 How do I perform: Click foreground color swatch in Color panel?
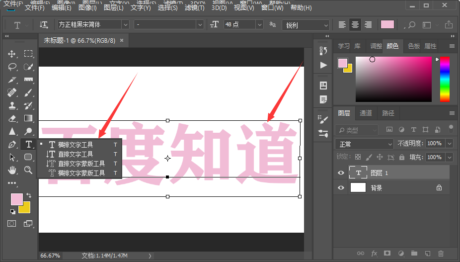click(x=342, y=63)
